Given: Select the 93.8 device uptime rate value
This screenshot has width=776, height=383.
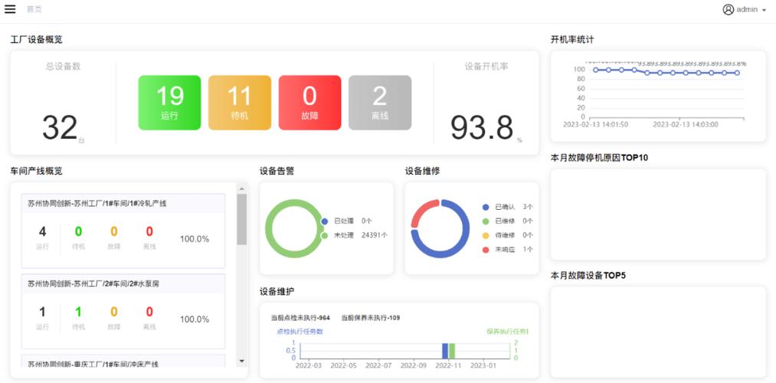Looking at the screenshot, I should (482, 128).
